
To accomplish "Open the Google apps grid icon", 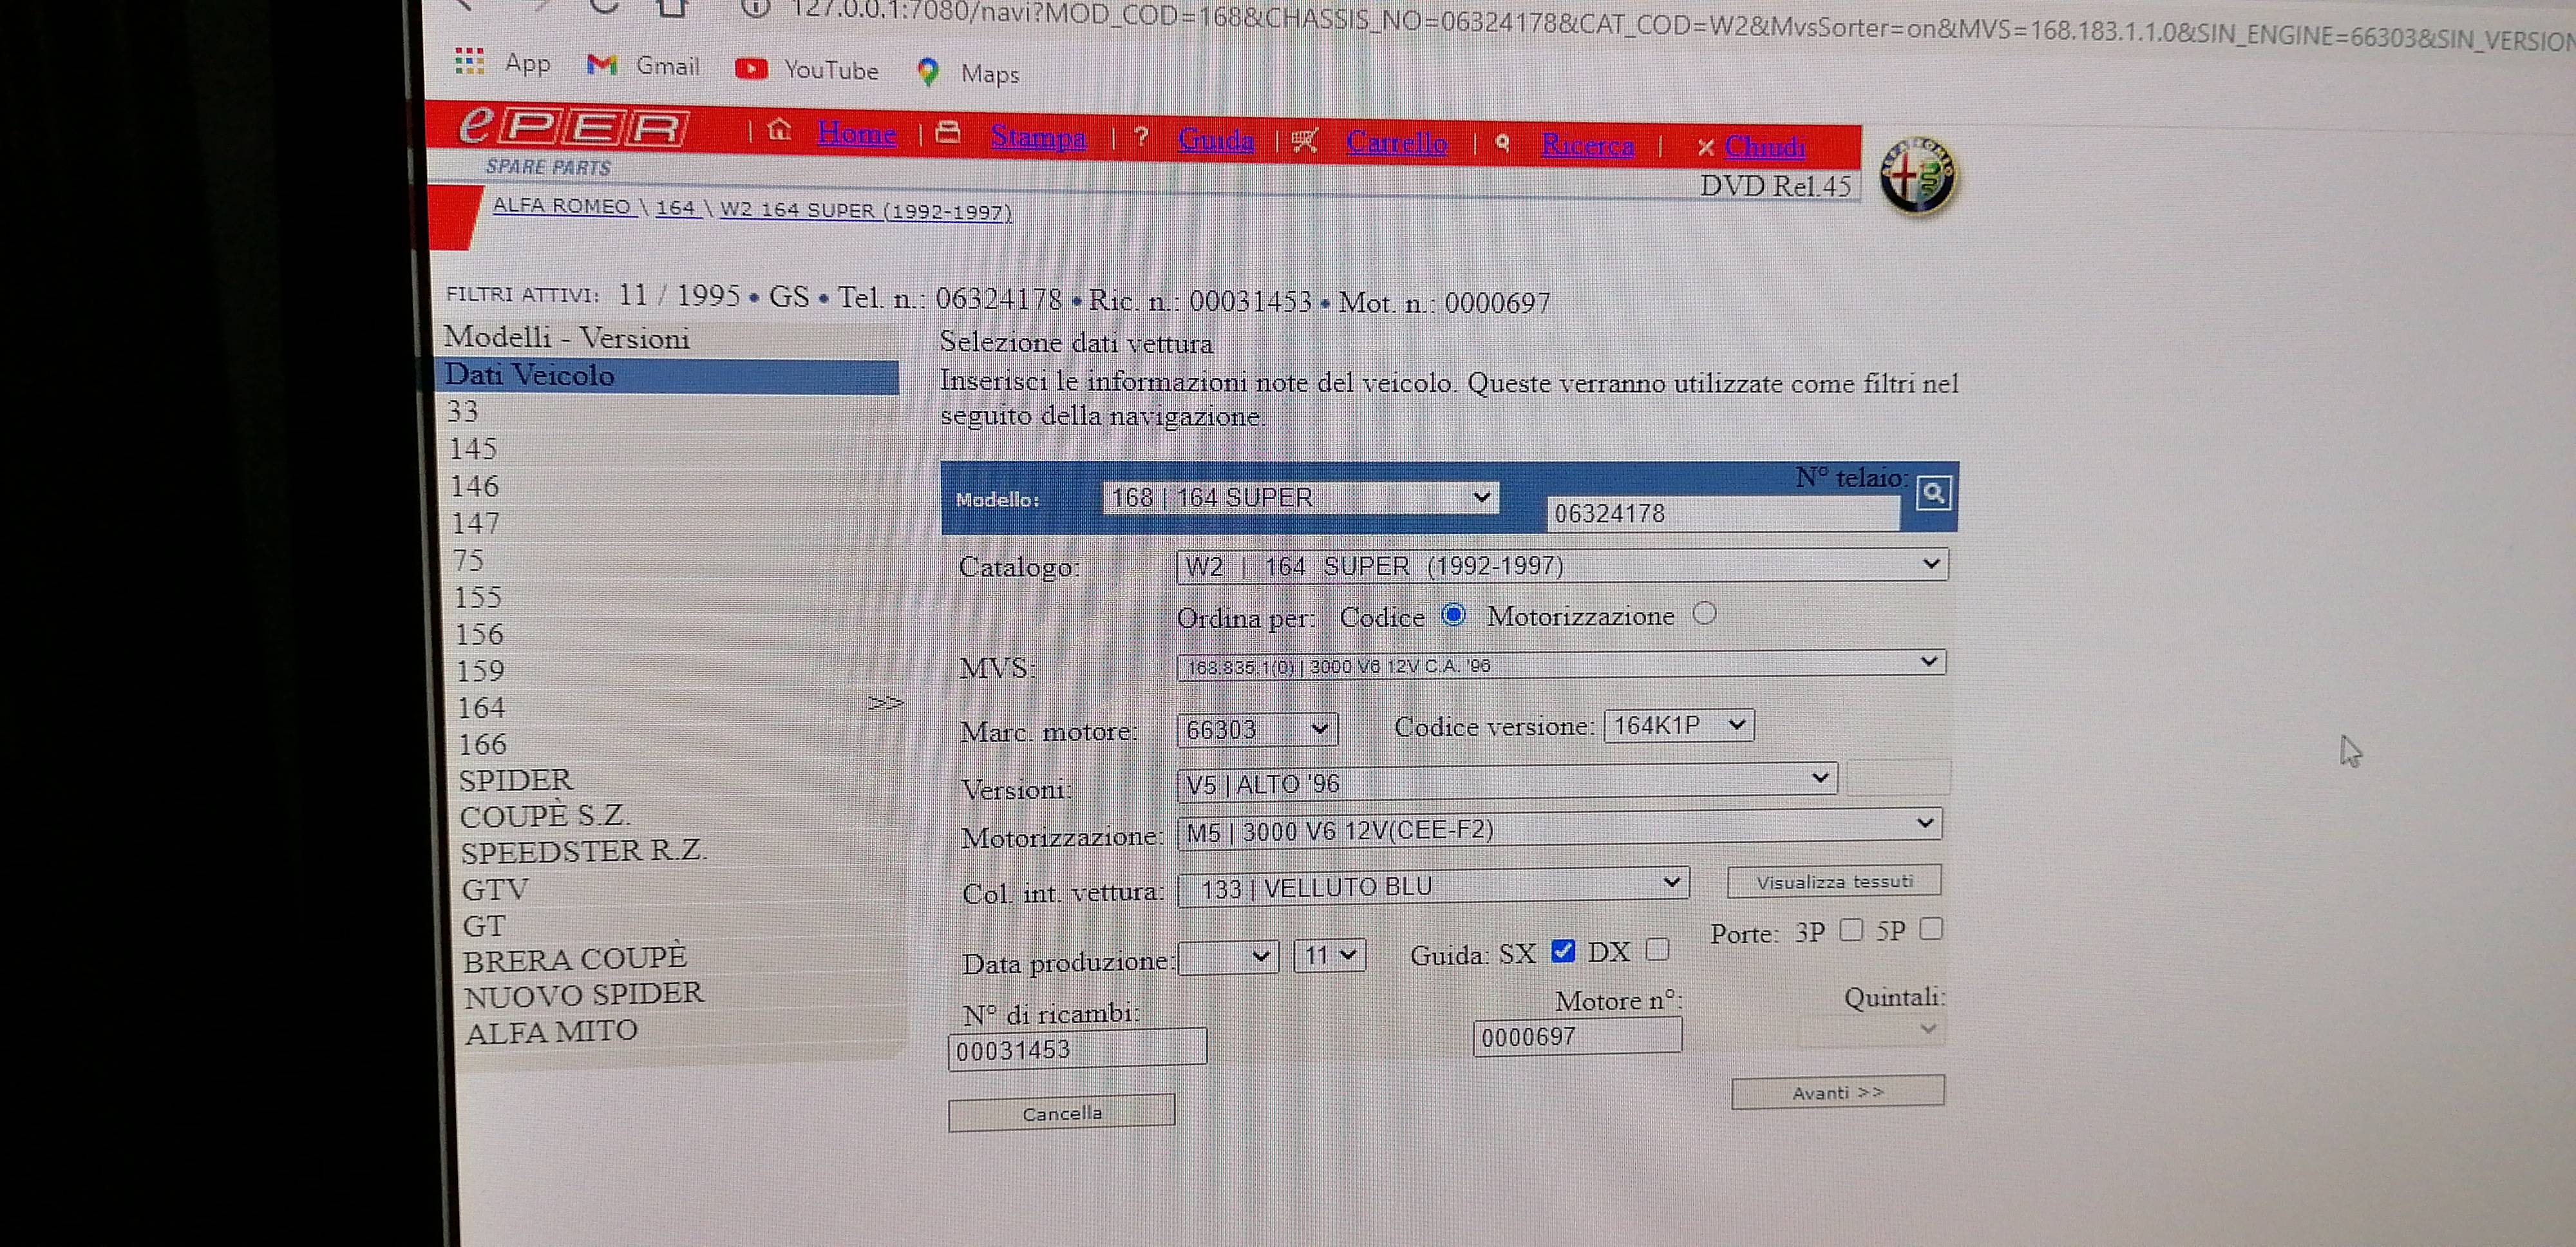I will click(469, 61).
